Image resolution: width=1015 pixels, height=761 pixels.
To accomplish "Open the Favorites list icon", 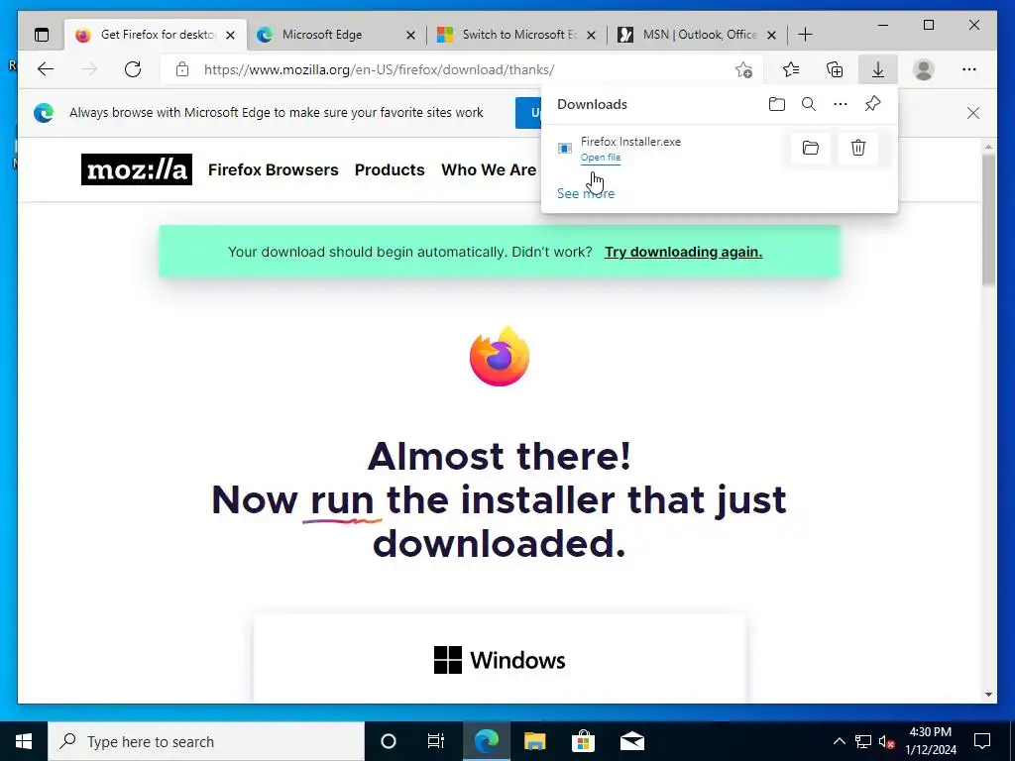I will [x=790, y=69].
